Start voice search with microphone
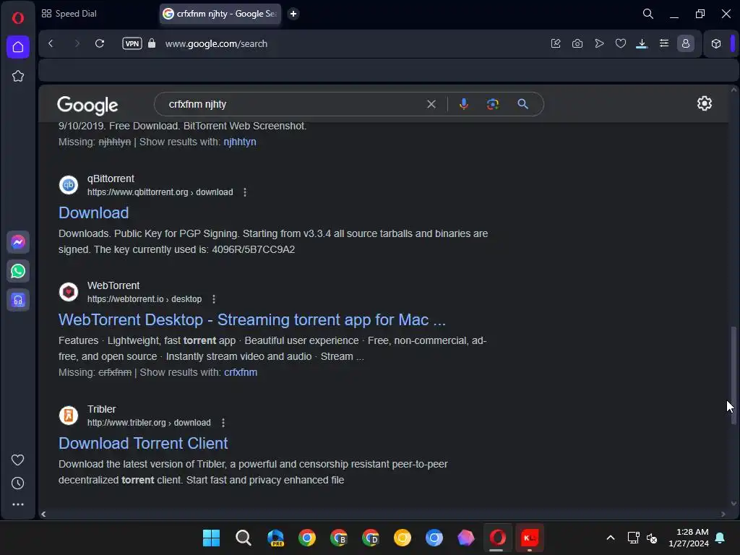Viewport: 740px width, 555px height. [x=464, y=104]
